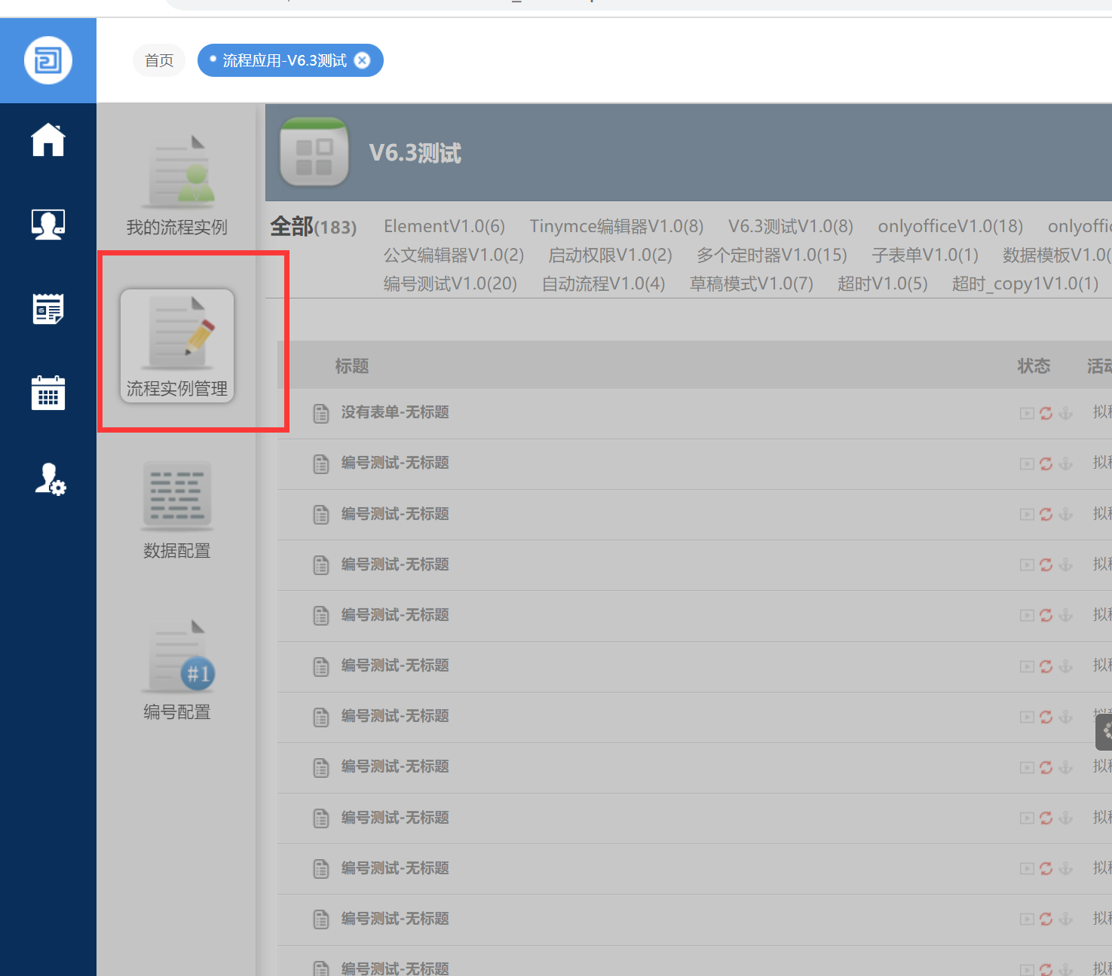The height and width of the screenshot is (976, 1112).
Task: Filter by 编号测试V1.0(20)
Action: pos(450,284)
